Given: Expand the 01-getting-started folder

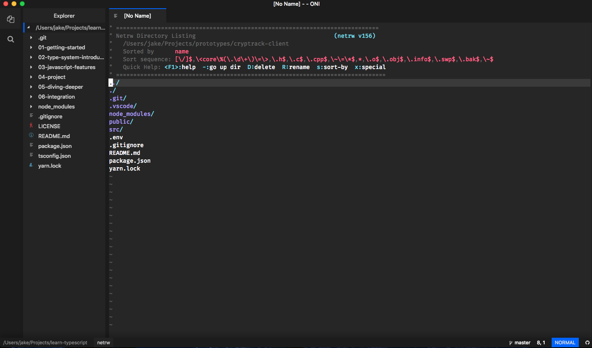Looking at the screenshot, I should pos(31,47).
